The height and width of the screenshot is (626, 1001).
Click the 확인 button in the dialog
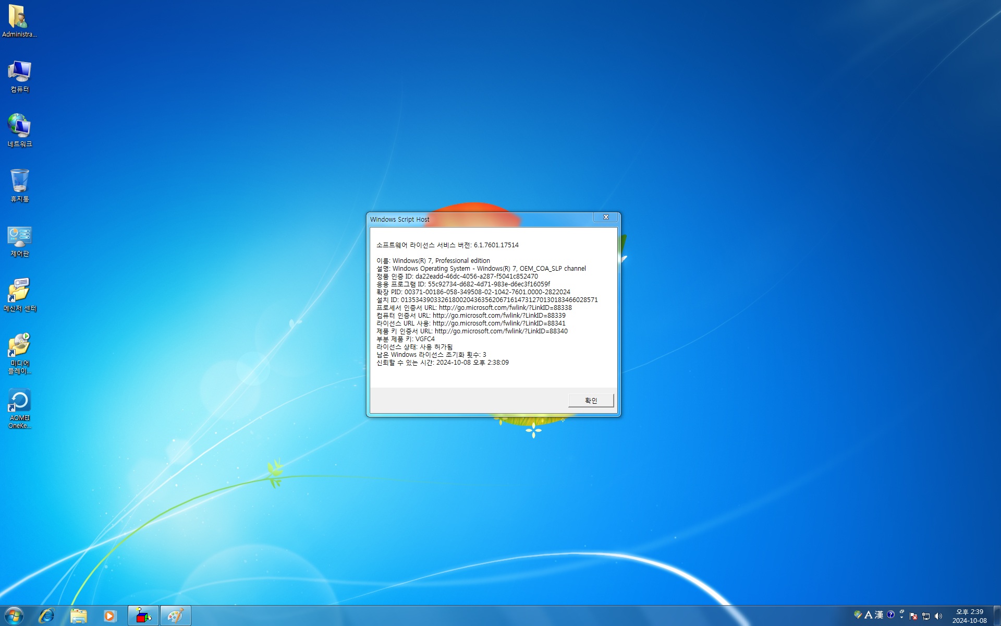[591, 400]
